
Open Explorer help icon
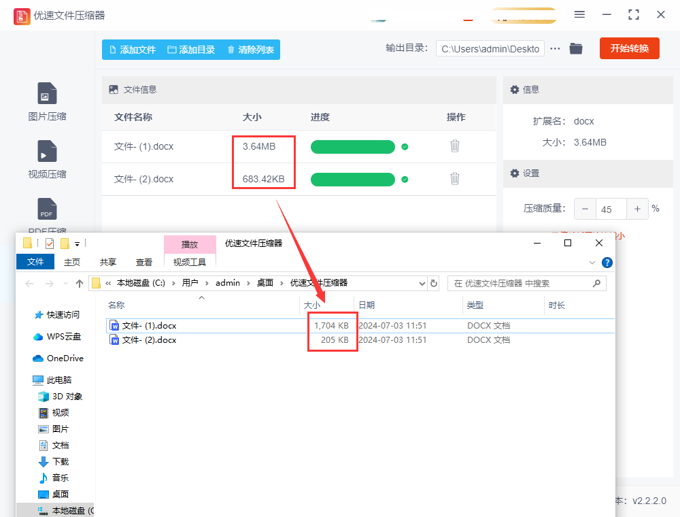coord(607,263)
